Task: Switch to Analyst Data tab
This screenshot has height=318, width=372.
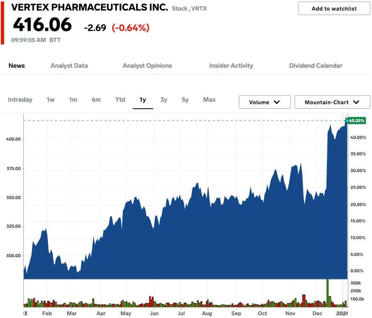Action: click(x=69, y=65)
